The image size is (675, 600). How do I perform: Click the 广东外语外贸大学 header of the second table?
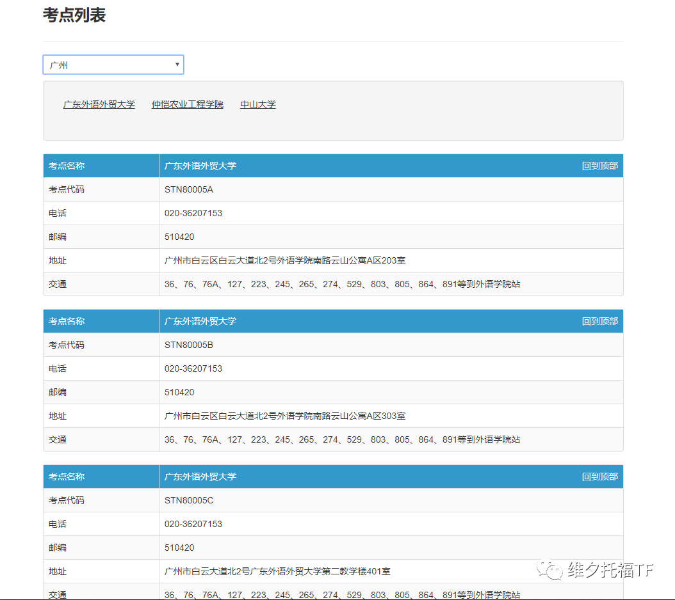(200, 321)
